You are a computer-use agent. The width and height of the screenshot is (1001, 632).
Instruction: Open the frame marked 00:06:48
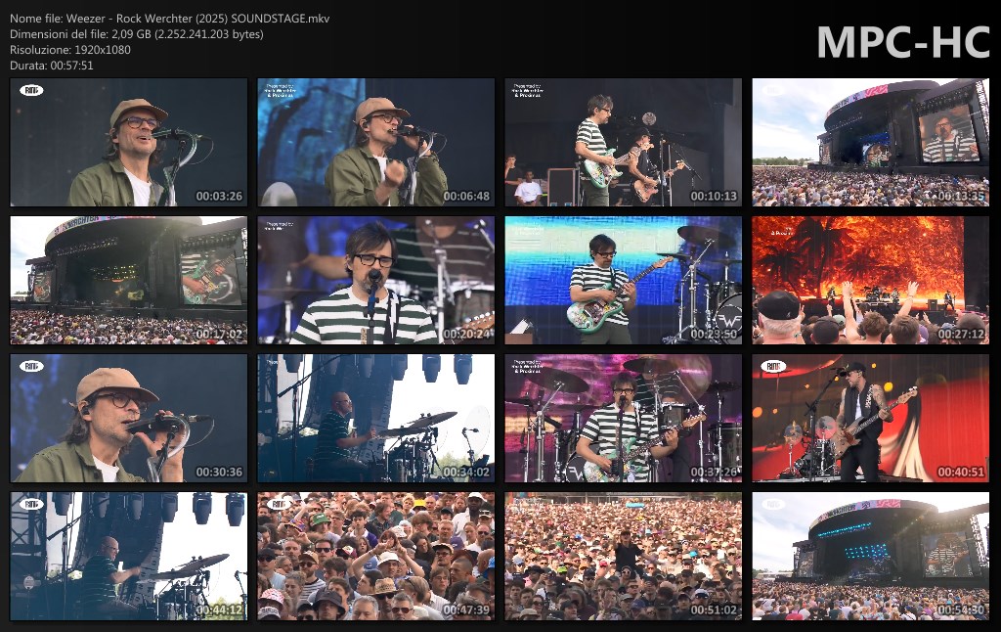[375, 143]
